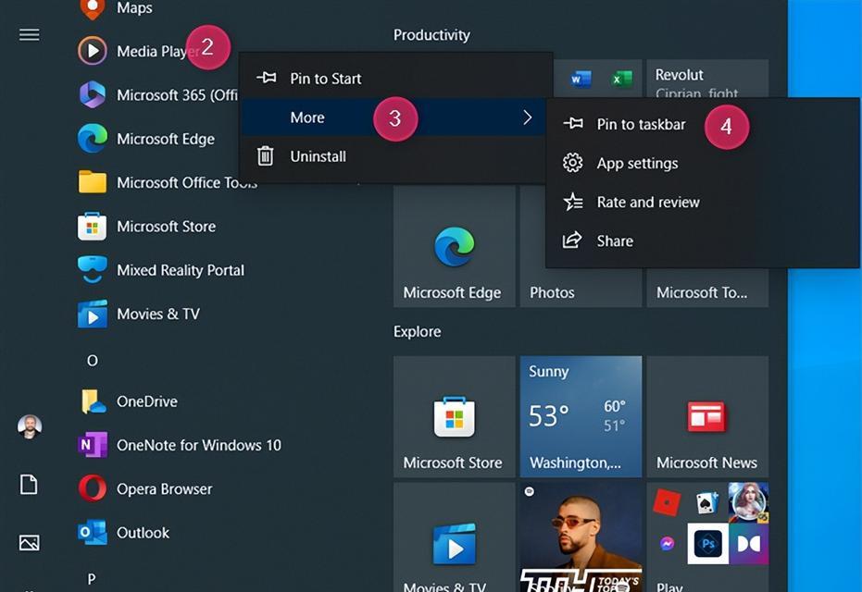Open Microsoft Store in the app list
This screenshot has width=862, height=592.
147,227
